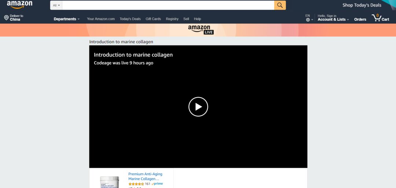This screenshot has height=188, width=396.
Task: Click the Sell nav link
Action: [186, 19]
